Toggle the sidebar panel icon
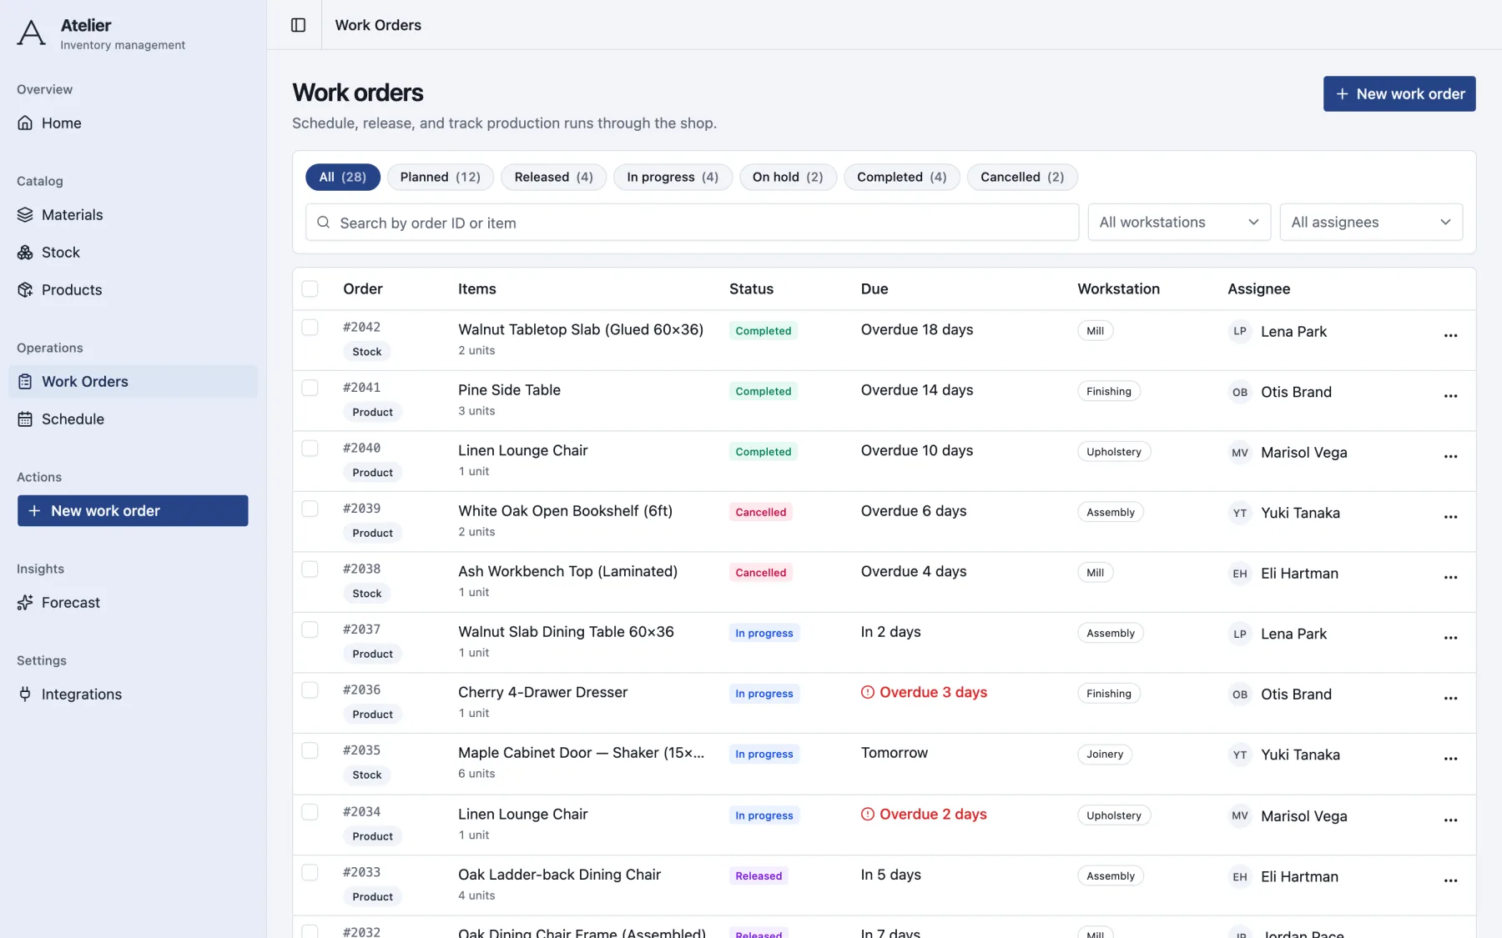The image size is (1502, 938). [298, 25]
